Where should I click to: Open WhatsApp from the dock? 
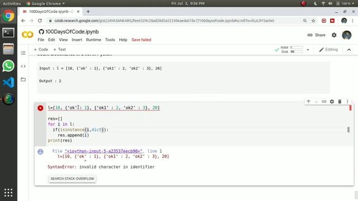click(x=8, y=66)
